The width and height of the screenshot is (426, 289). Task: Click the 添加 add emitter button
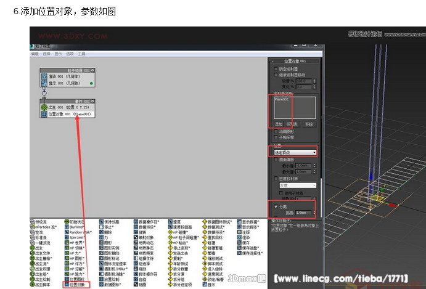279,124
